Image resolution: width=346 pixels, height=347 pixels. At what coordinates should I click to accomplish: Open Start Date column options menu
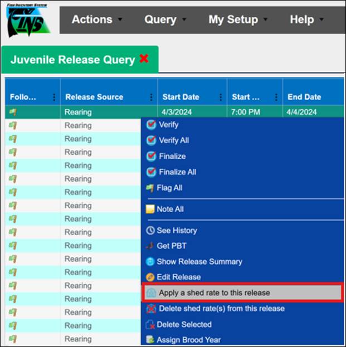pyautogui.click(x=221, y=97)
